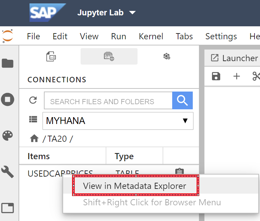
Task: Open the Edit menu
Action: pyautogui.click(x=60, y=36)
